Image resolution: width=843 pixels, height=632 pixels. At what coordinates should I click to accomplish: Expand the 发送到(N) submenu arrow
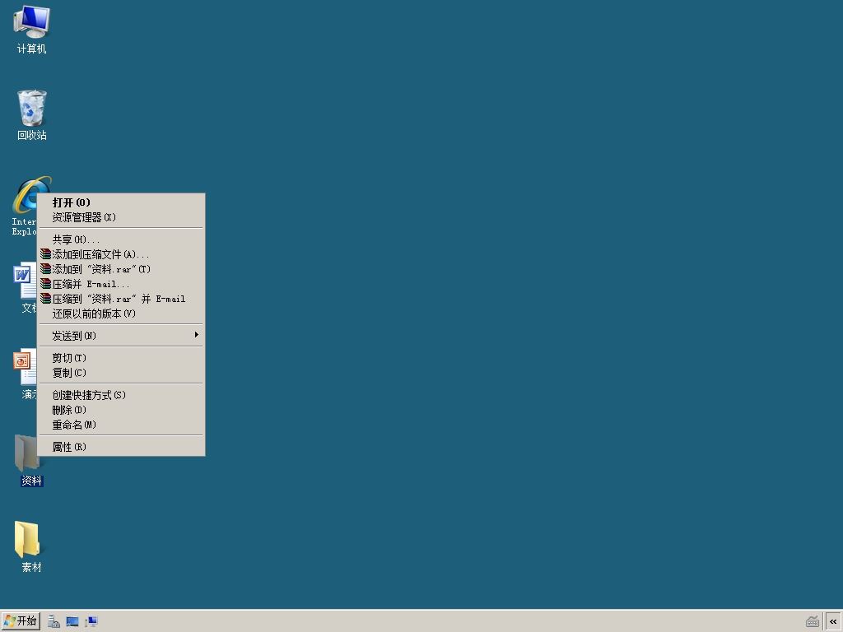[x=196, y=335]
